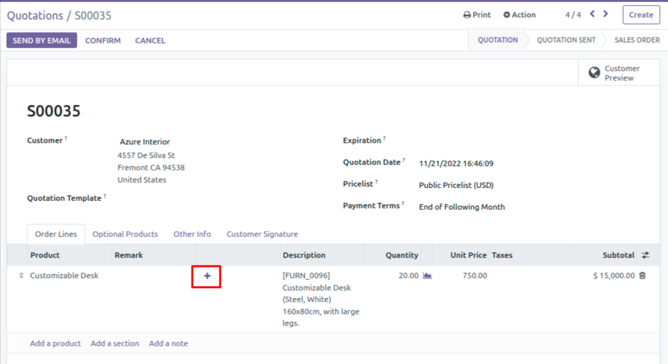
Task: Sort by Remark column header
Action: coord(128,255)
